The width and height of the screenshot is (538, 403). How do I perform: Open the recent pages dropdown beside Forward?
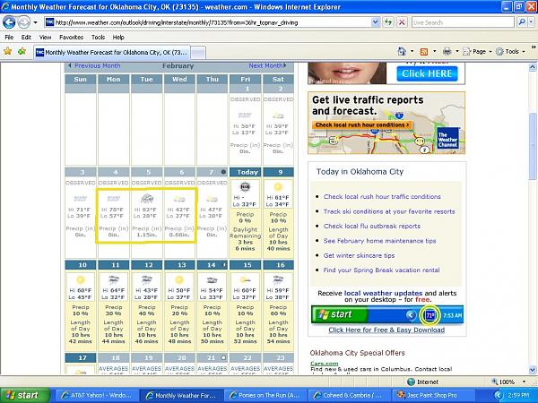35,22
